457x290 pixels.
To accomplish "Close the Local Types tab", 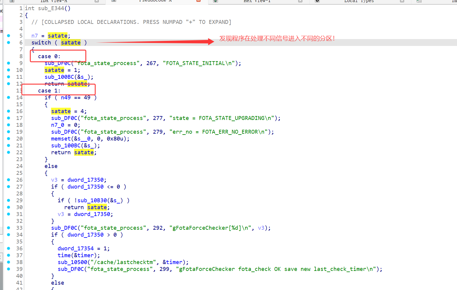I will 402,1.
